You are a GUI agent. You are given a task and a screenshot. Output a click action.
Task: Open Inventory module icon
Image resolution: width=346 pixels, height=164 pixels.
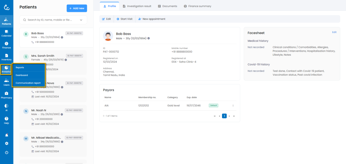[x=6, y=57]
